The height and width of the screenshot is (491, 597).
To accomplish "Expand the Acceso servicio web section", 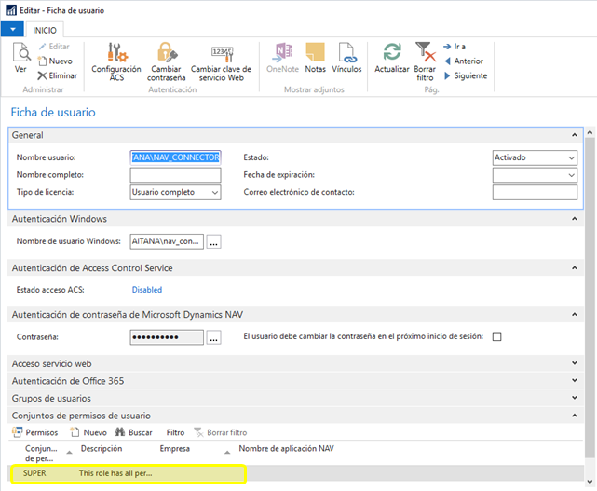I will 574,363.
